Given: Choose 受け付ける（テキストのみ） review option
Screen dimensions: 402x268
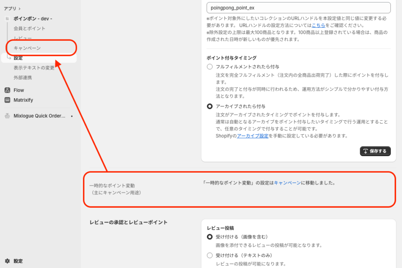Looking at the screenshot, I should 210,255.
